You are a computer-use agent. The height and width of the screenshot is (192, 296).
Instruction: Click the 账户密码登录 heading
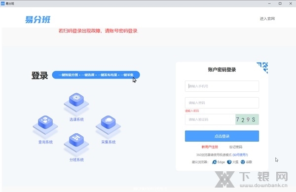tap(222, 70)
